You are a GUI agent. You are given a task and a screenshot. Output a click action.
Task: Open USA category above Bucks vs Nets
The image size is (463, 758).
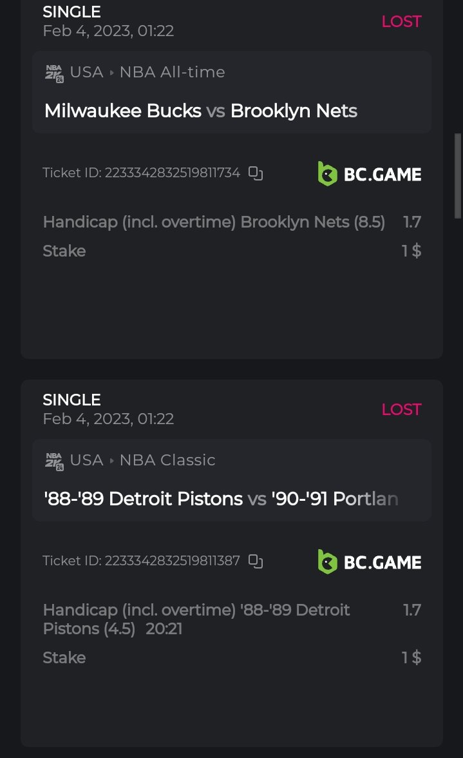86,72
